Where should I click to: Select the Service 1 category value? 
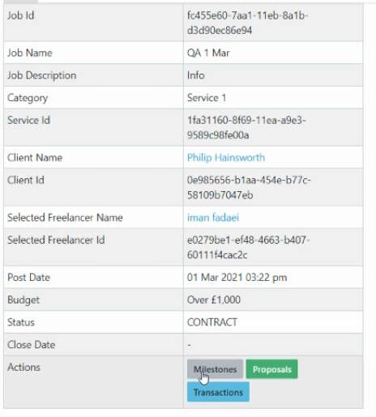[x=207, y=97]
